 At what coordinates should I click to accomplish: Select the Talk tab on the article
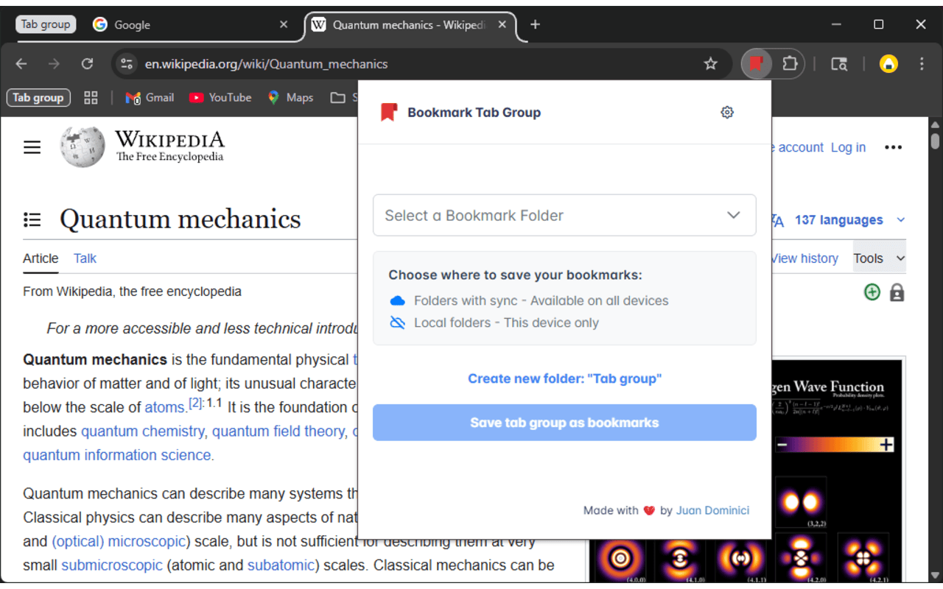(84, 258)
